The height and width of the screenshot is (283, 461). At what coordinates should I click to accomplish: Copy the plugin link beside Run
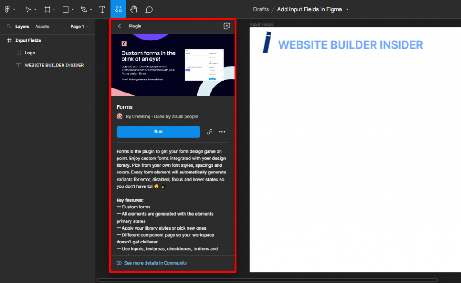(x=209, y=132)
